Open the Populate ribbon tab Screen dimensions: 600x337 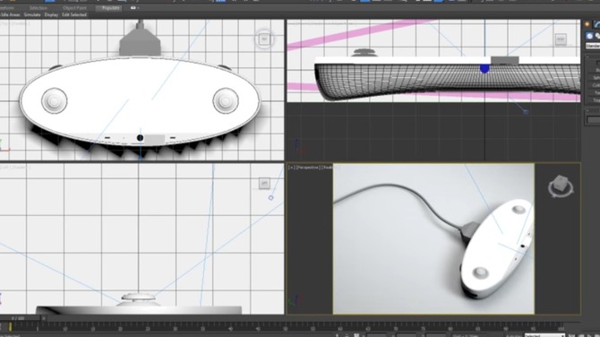(110, 8)
